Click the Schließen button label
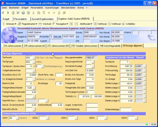The width and height of the screenshot is (158, 127). [x=130, y=24]
